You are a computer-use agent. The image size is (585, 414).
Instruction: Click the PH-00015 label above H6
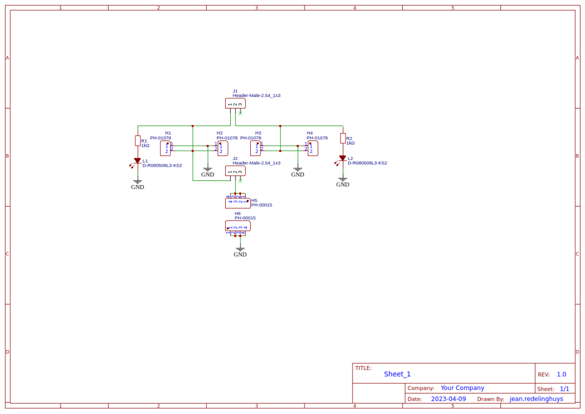(x=245, y=218)
